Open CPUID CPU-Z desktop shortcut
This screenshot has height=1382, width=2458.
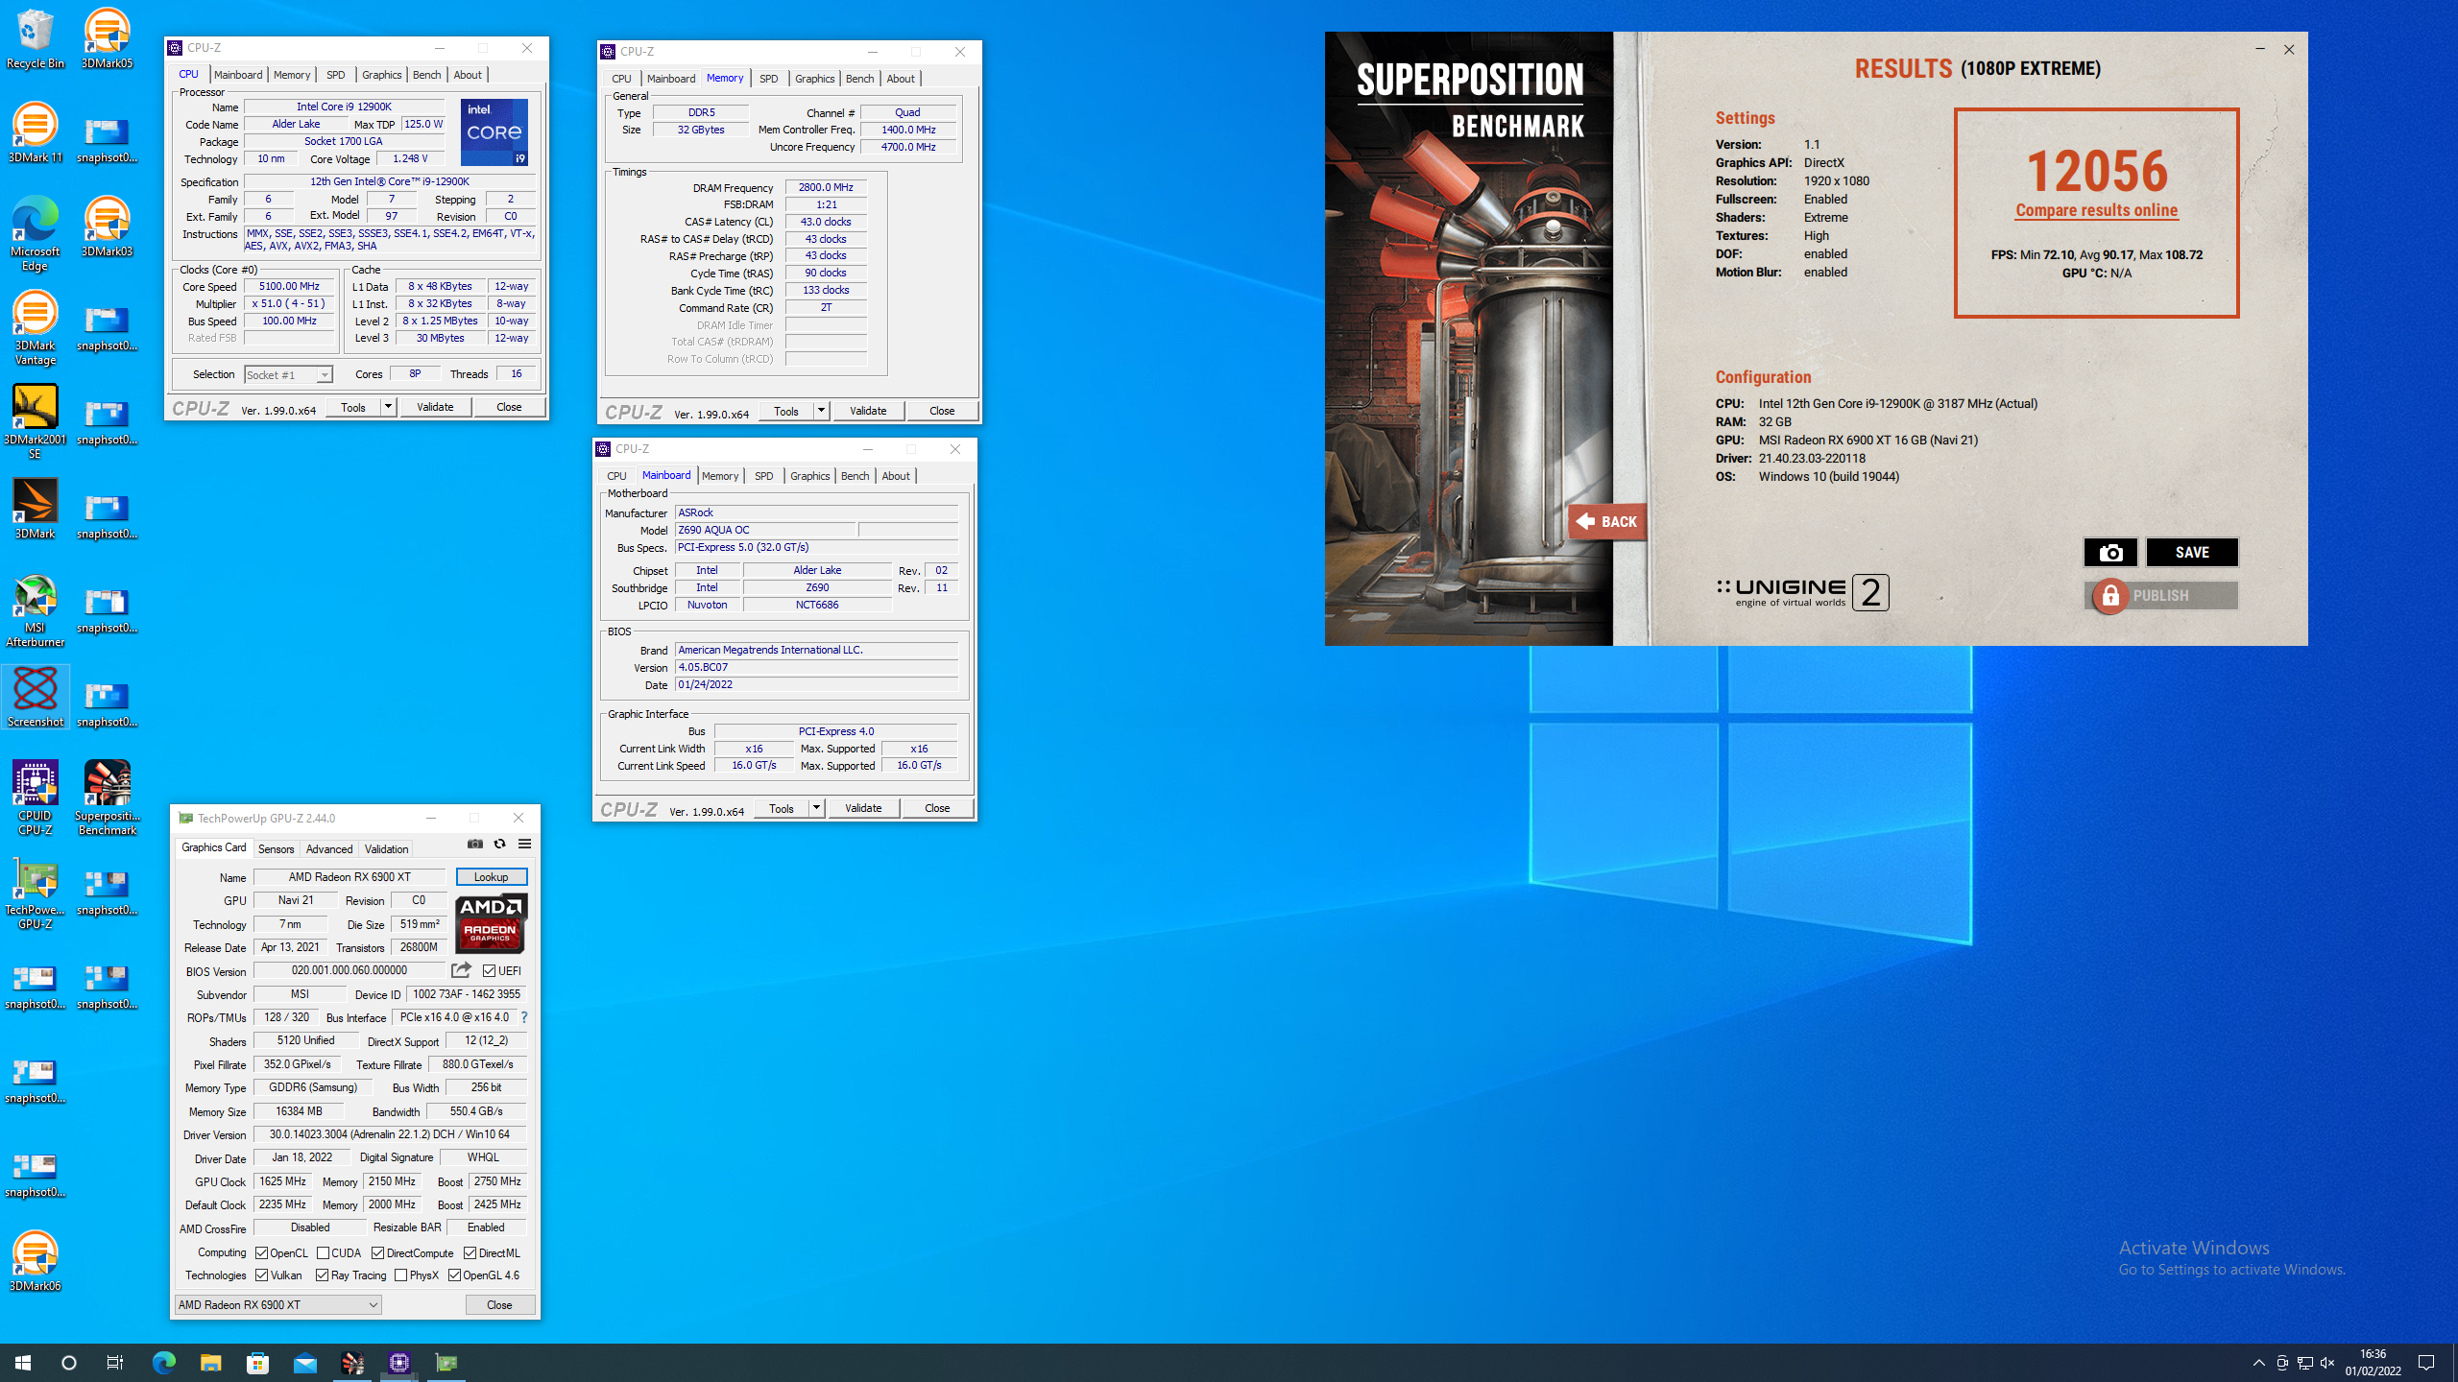pyautogui.click(x=36, y=798)
